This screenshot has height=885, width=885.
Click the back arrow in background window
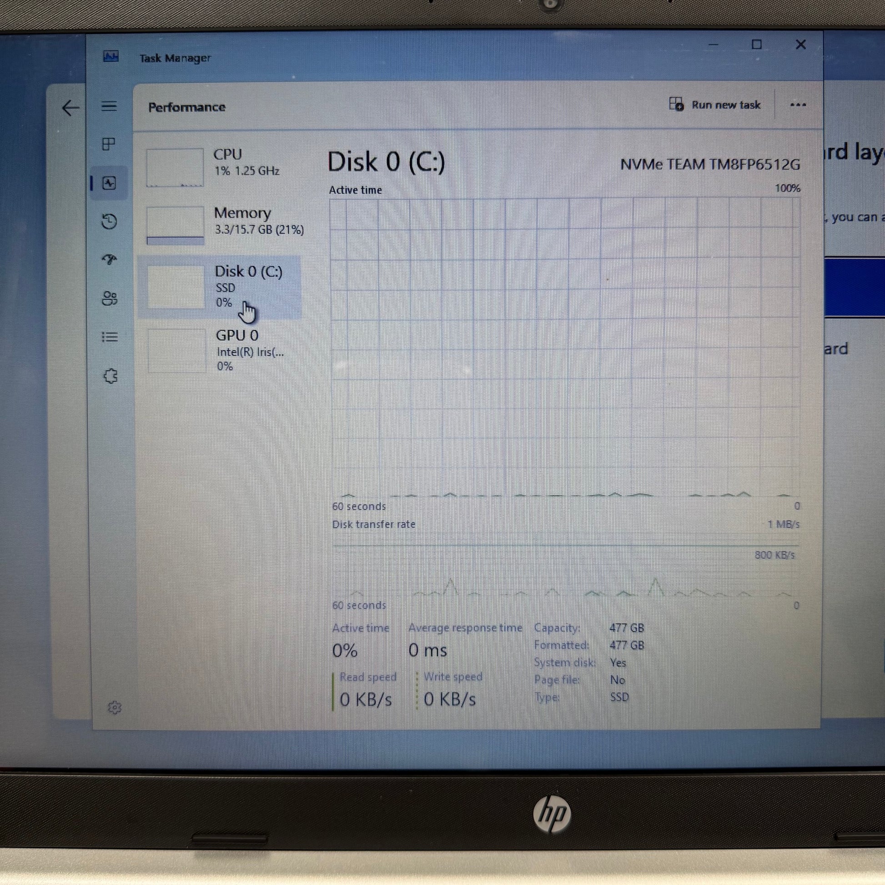coord(70,108)
